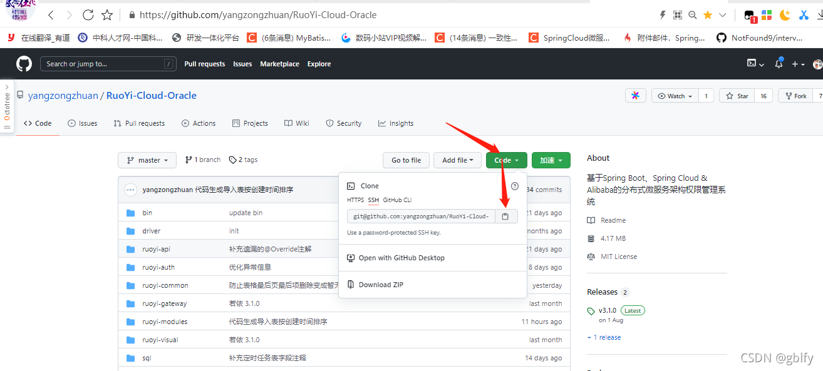
Task: Open the yangzongzhuan owner link
Action: click(x=63, y=96)
